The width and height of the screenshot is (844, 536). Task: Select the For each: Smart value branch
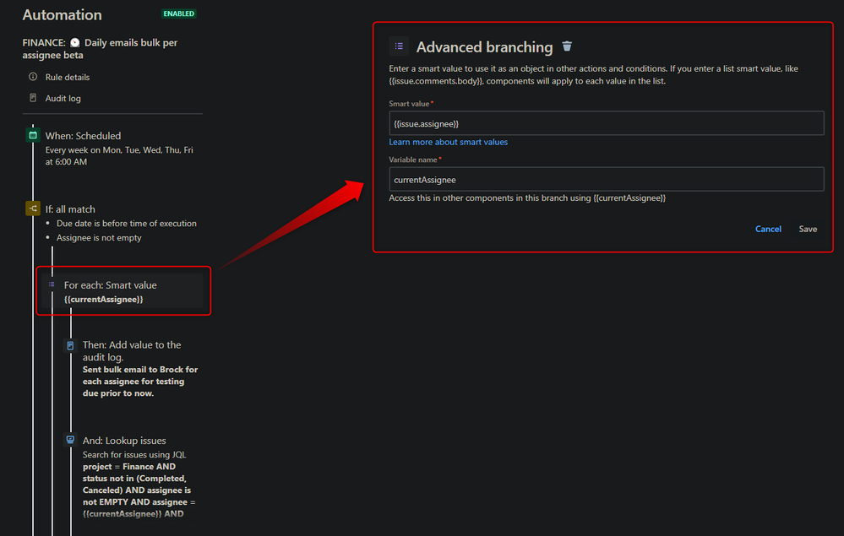pyautogui.click(x=111, y=285)
